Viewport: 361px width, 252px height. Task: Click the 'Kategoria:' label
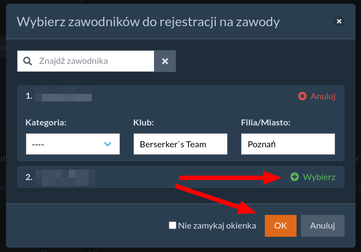click(x=46, y=123)
